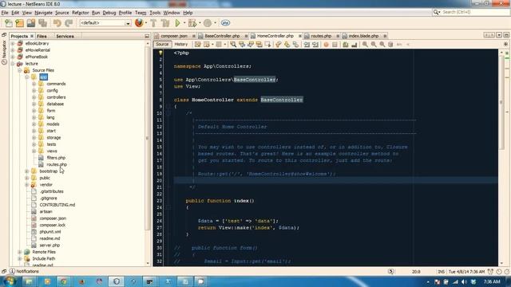Click the Chrome icon in taskbar
The image size is (511, 287).
(64, 281)
